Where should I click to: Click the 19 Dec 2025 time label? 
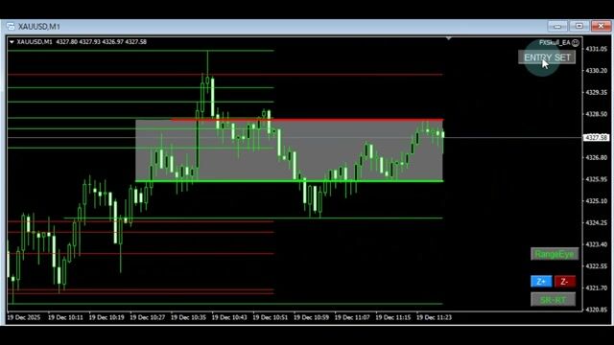point(24,317)
